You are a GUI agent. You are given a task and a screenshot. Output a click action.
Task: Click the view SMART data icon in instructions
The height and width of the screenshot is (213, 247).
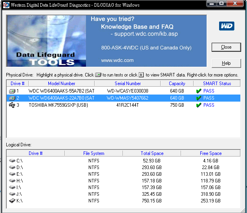tap(141, 75)
